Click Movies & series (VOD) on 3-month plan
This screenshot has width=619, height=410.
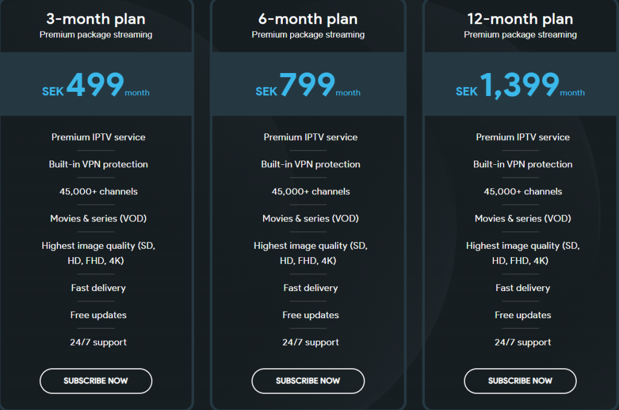pyautogui.click(x=98, y=219)
